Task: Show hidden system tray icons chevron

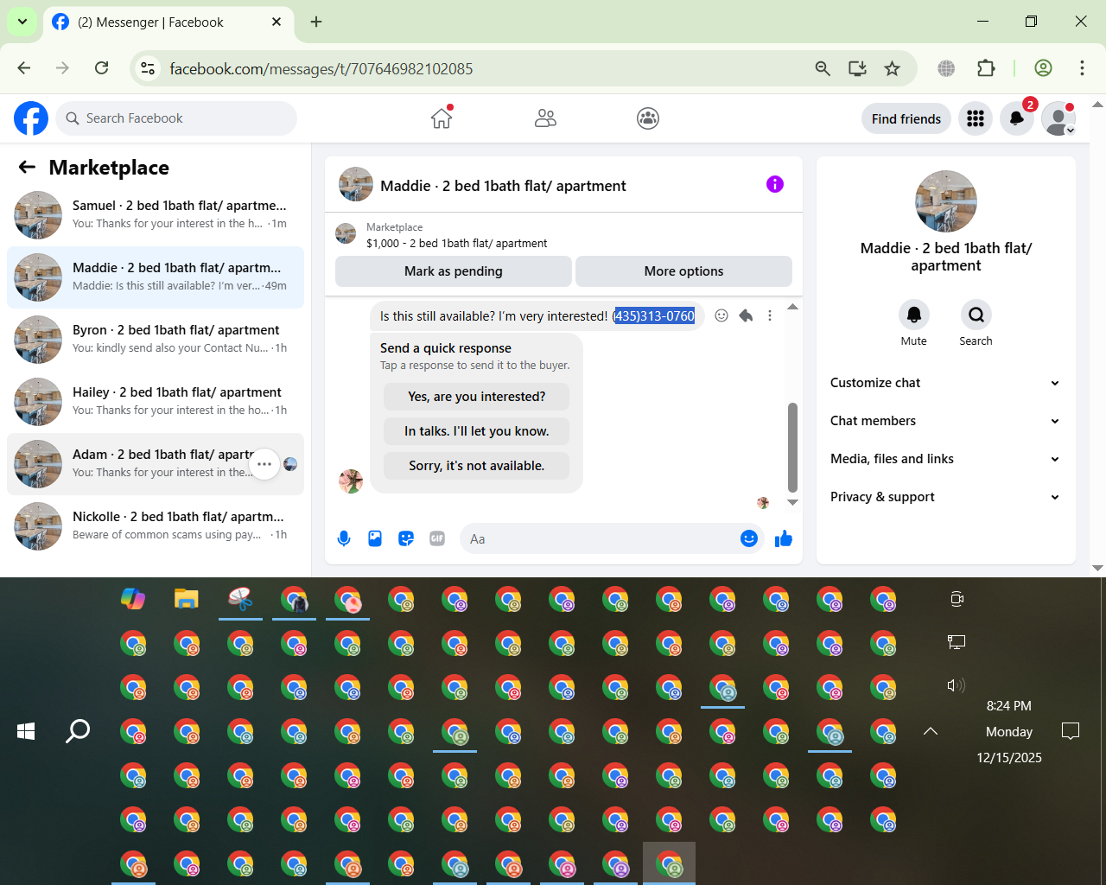Action: click(x=931, y=731)
